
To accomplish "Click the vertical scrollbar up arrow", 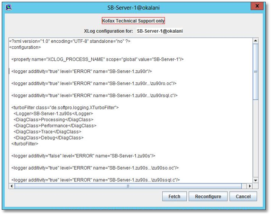I will coord(256,41).
